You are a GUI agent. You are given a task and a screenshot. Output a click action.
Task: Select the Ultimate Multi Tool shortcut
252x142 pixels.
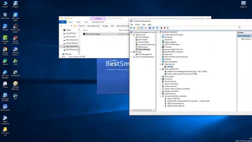[x=15, y=86]
